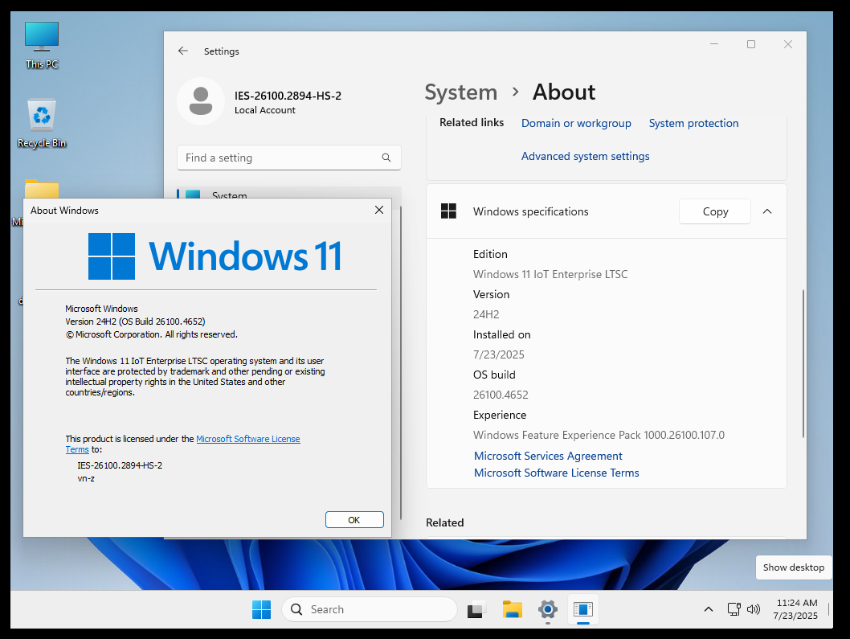Open the Start menu
The image size is (850, 639).
click(261, 609)
